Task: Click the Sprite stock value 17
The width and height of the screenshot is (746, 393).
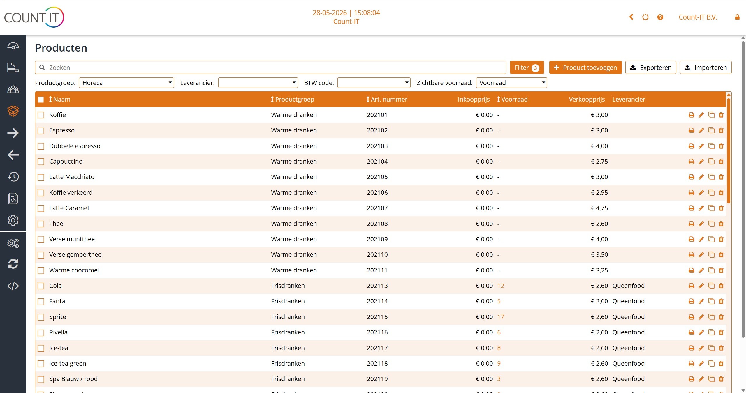Action: [x=501, y=317]
